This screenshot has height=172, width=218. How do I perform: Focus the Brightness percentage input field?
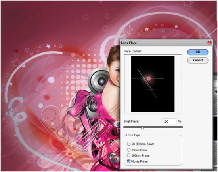coord(169,122)
